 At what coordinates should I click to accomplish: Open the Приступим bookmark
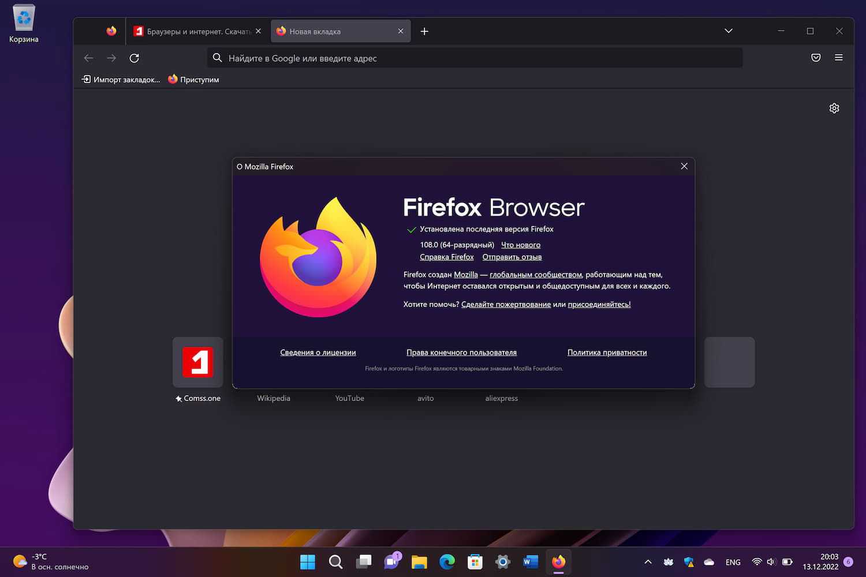[x=193, y=80]
